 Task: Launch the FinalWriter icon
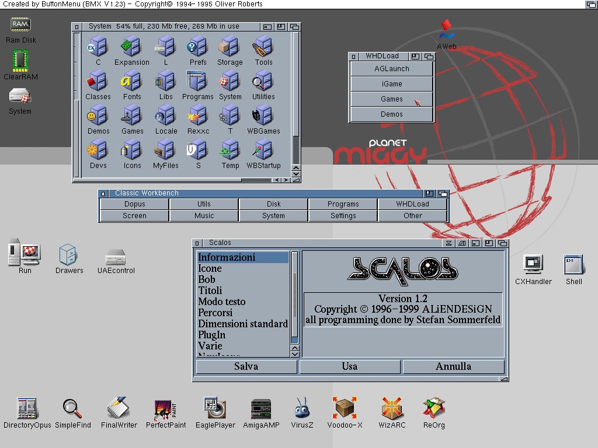(x=119, y=408)
